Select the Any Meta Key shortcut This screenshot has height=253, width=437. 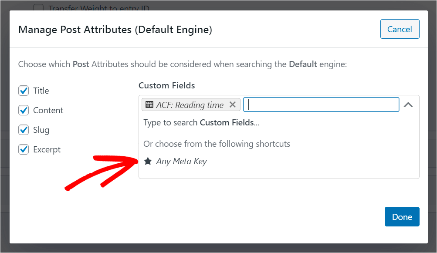click(176, 161)
